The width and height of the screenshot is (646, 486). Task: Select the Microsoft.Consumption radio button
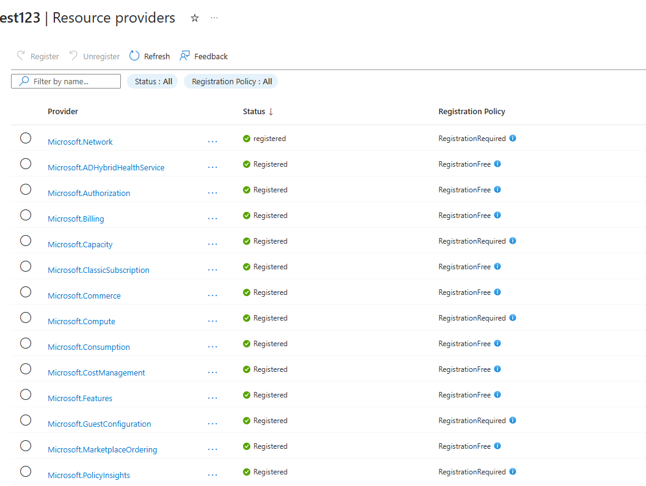[26, 343]
